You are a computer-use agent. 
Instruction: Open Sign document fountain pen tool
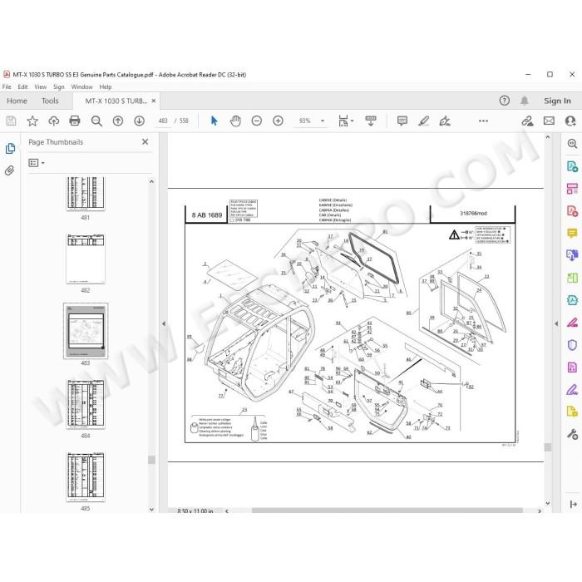point(445,121)
